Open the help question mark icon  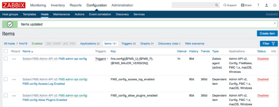[258, 5]
